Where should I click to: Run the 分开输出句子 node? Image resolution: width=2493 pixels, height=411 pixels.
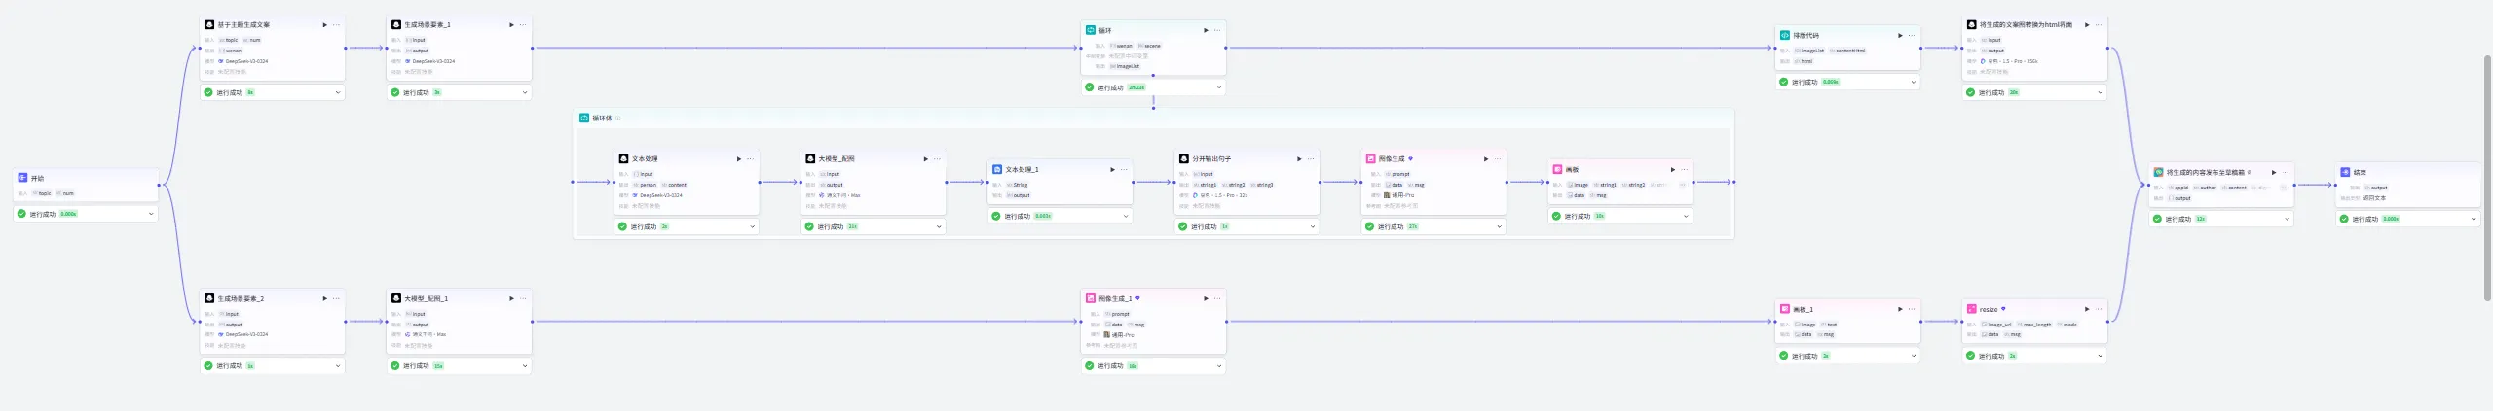click(x=1298, y=159)
